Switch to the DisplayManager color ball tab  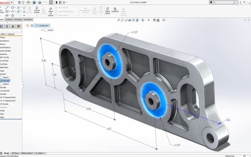(x=18, y=26)
